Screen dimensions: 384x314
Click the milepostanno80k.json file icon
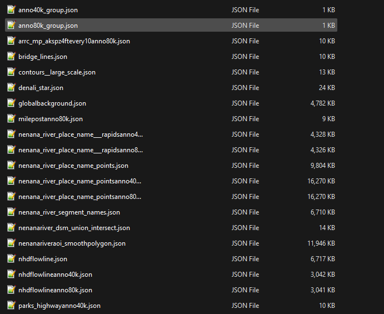tap(11, 119)
